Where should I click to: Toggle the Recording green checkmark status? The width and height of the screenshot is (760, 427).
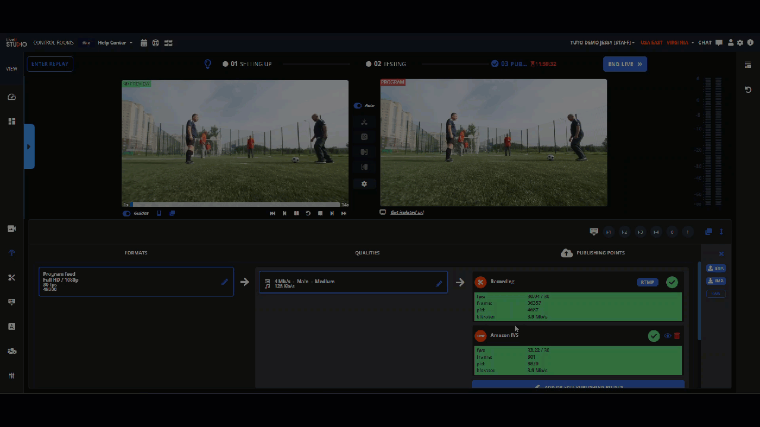click(x=672, y=282)
